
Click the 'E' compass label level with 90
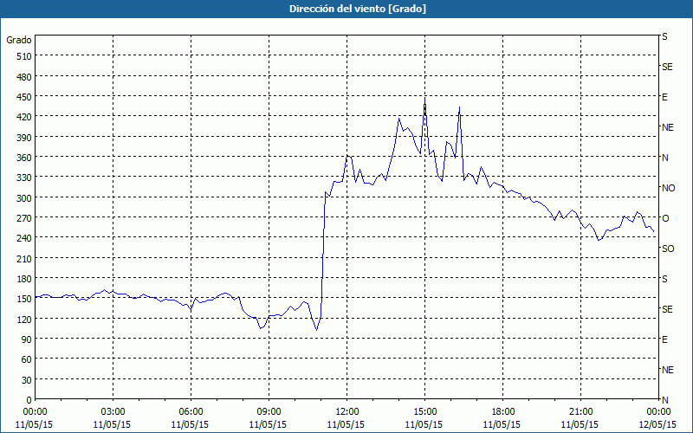point(664,339)
